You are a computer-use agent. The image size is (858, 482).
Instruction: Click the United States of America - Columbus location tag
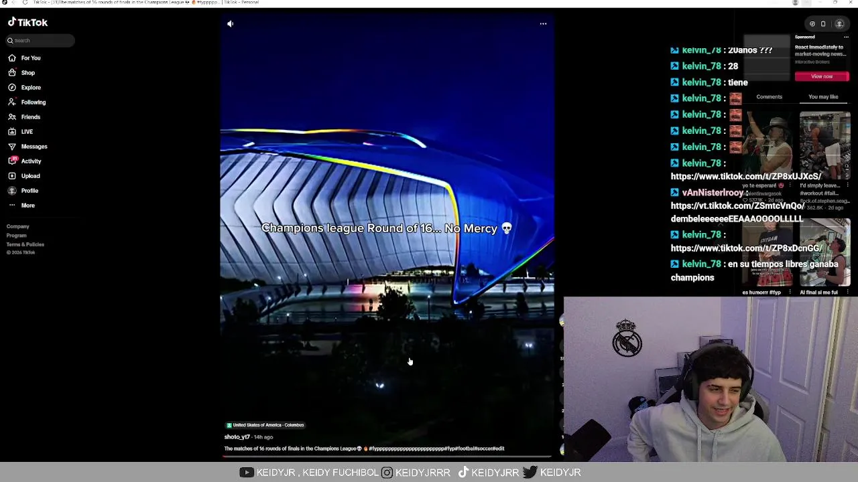265,425
